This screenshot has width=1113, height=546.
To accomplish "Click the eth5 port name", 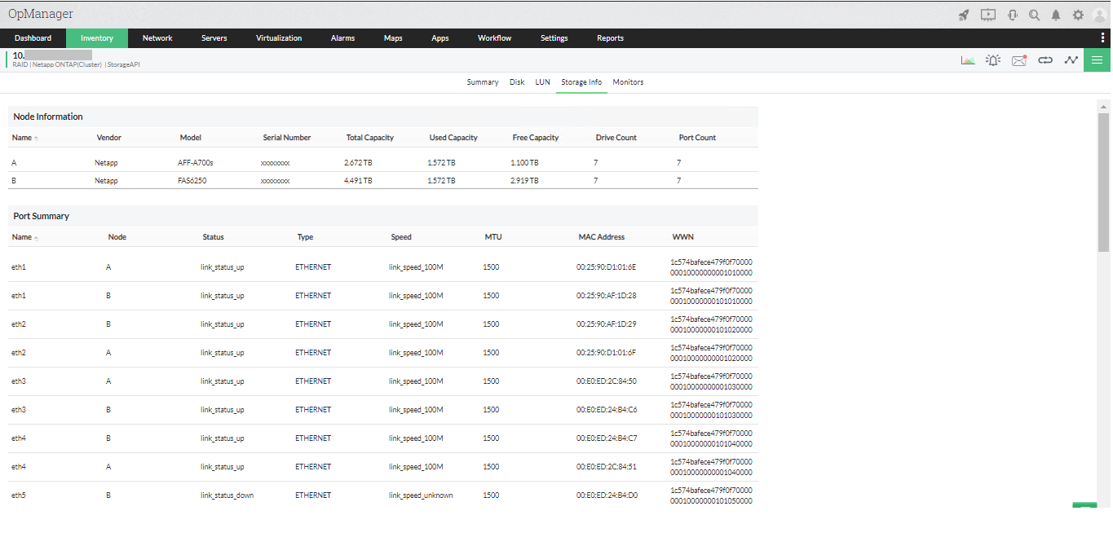I will (x=19, y=495).
